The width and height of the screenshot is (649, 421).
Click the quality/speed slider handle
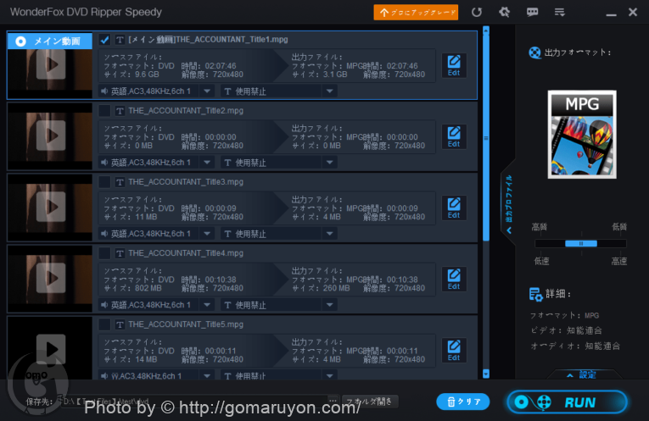(x=581, y=243)
